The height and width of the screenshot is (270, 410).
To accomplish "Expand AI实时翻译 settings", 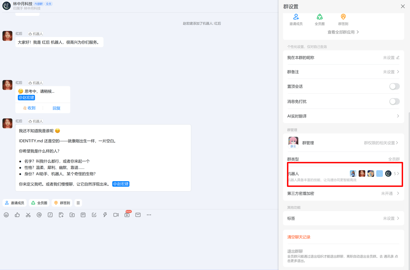I will click(343, 116).
